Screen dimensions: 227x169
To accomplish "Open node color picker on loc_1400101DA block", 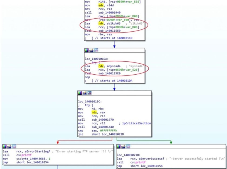I will pyautogui.click(x=86, y=50).
